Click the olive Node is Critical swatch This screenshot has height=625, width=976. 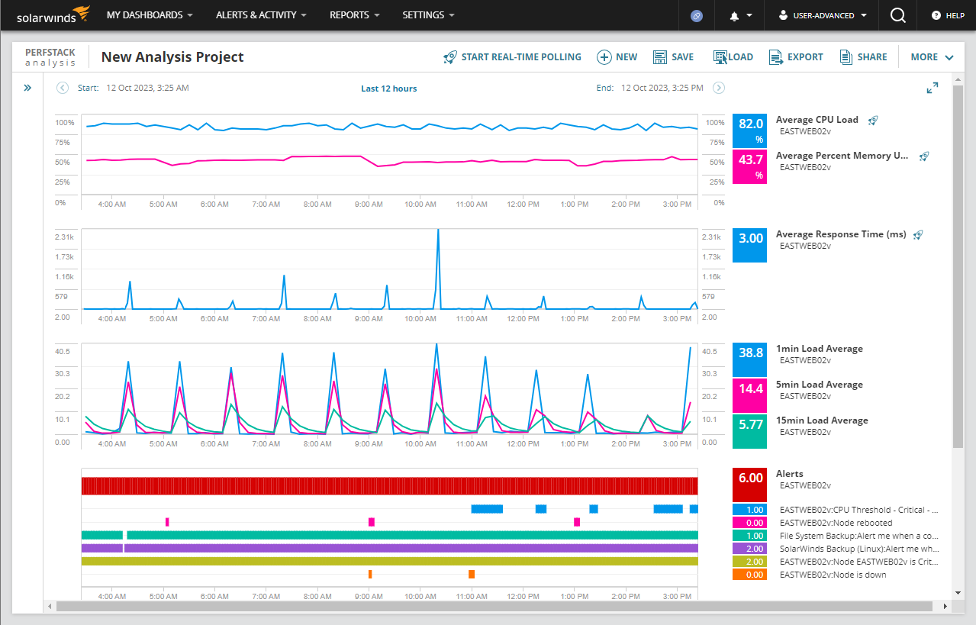coord(751,562)
